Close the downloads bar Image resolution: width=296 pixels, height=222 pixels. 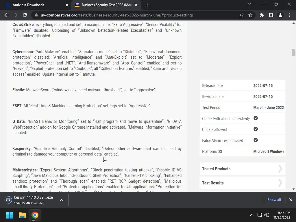click(291, 200)
